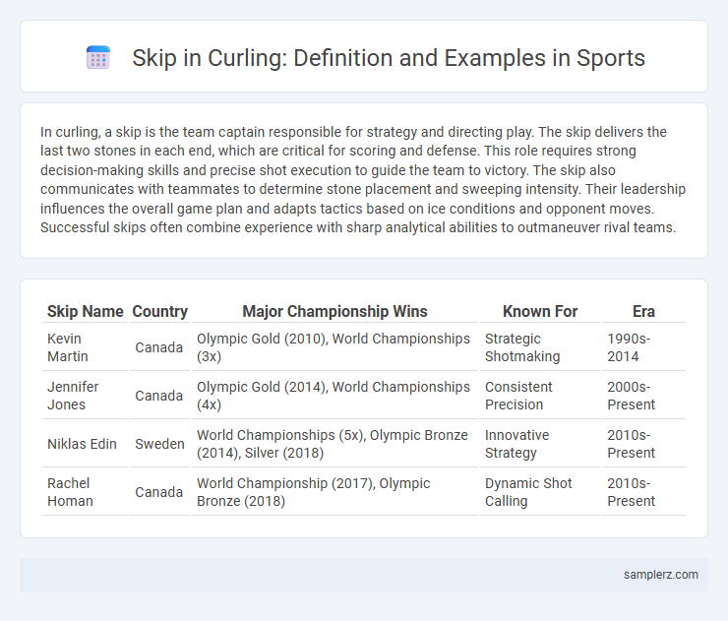Click the 'Known For' column header
Image resolution: width=728 pixels, height=621 pixels.
click(x=540, y=311)
